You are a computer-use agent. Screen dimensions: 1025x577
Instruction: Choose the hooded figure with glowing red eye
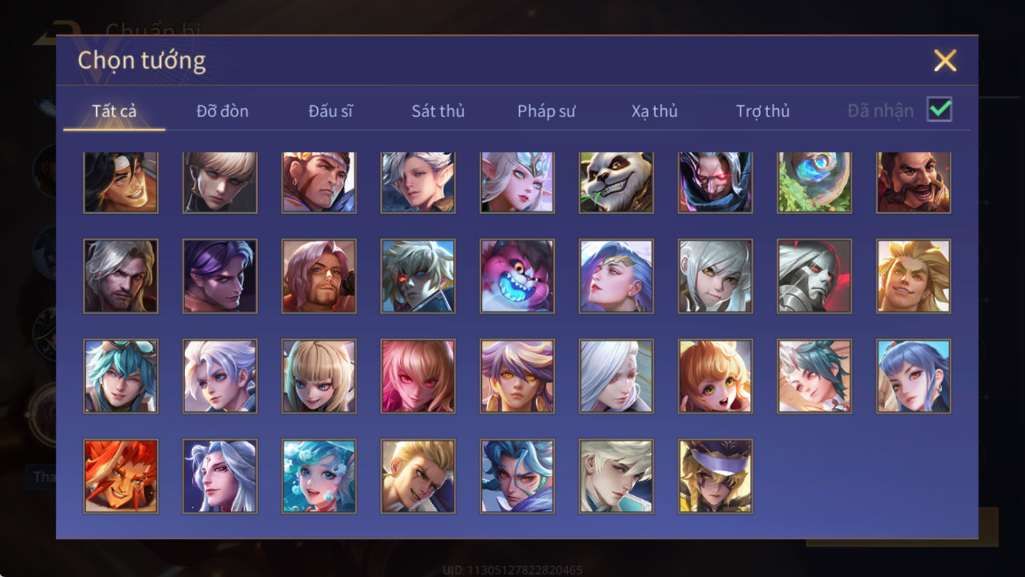715,183
